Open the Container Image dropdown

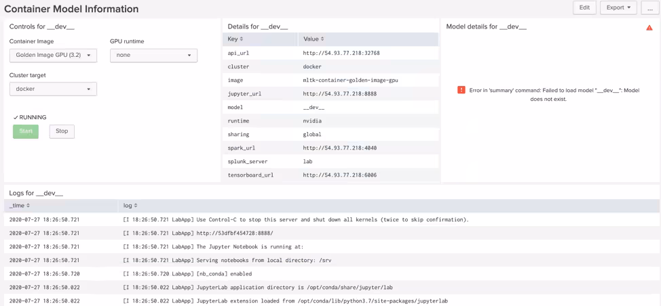[x=53, y=56]
